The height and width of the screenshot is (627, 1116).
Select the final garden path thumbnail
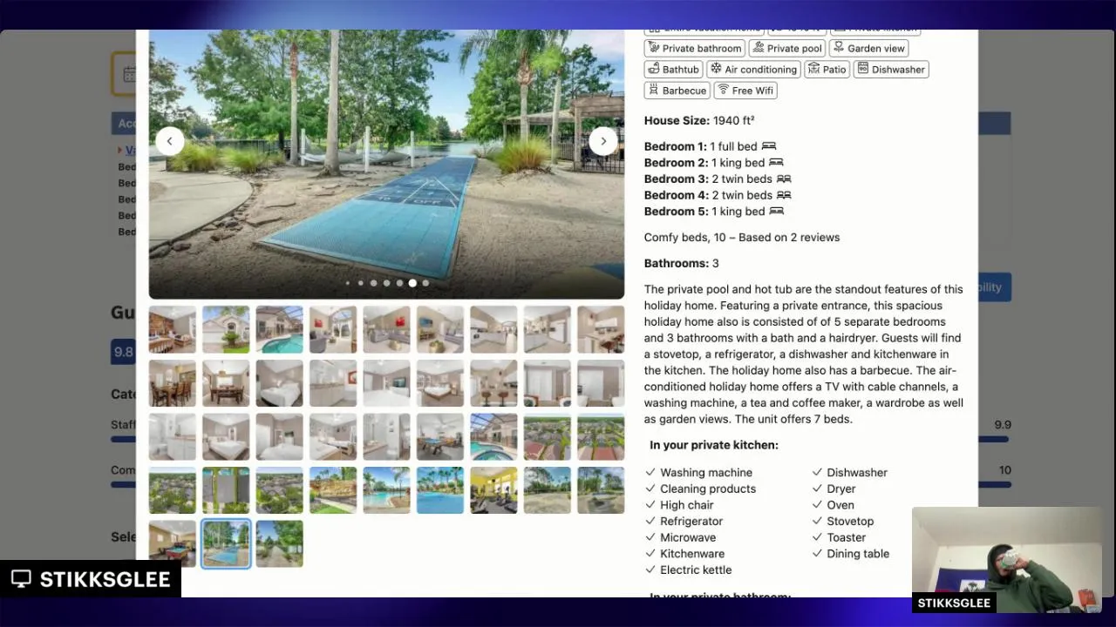[x=279, y=544]
